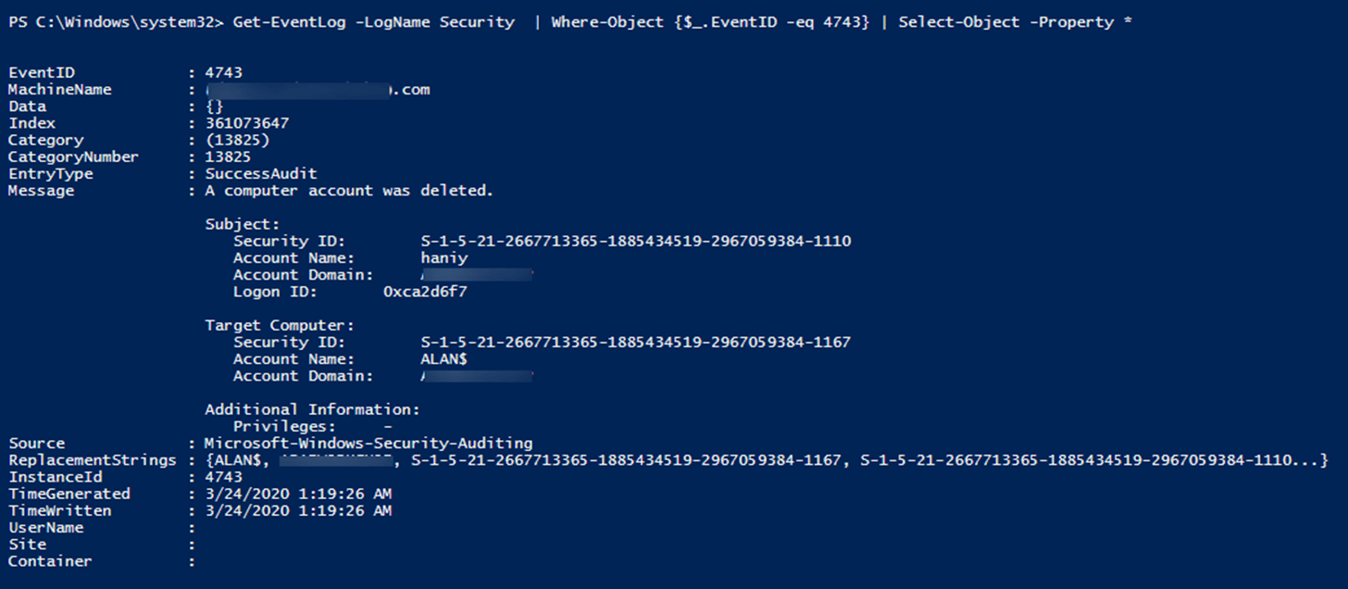1348x589 pixels.
Task: Click the TimeGenerated timestamp value
Action: [298, 494]
